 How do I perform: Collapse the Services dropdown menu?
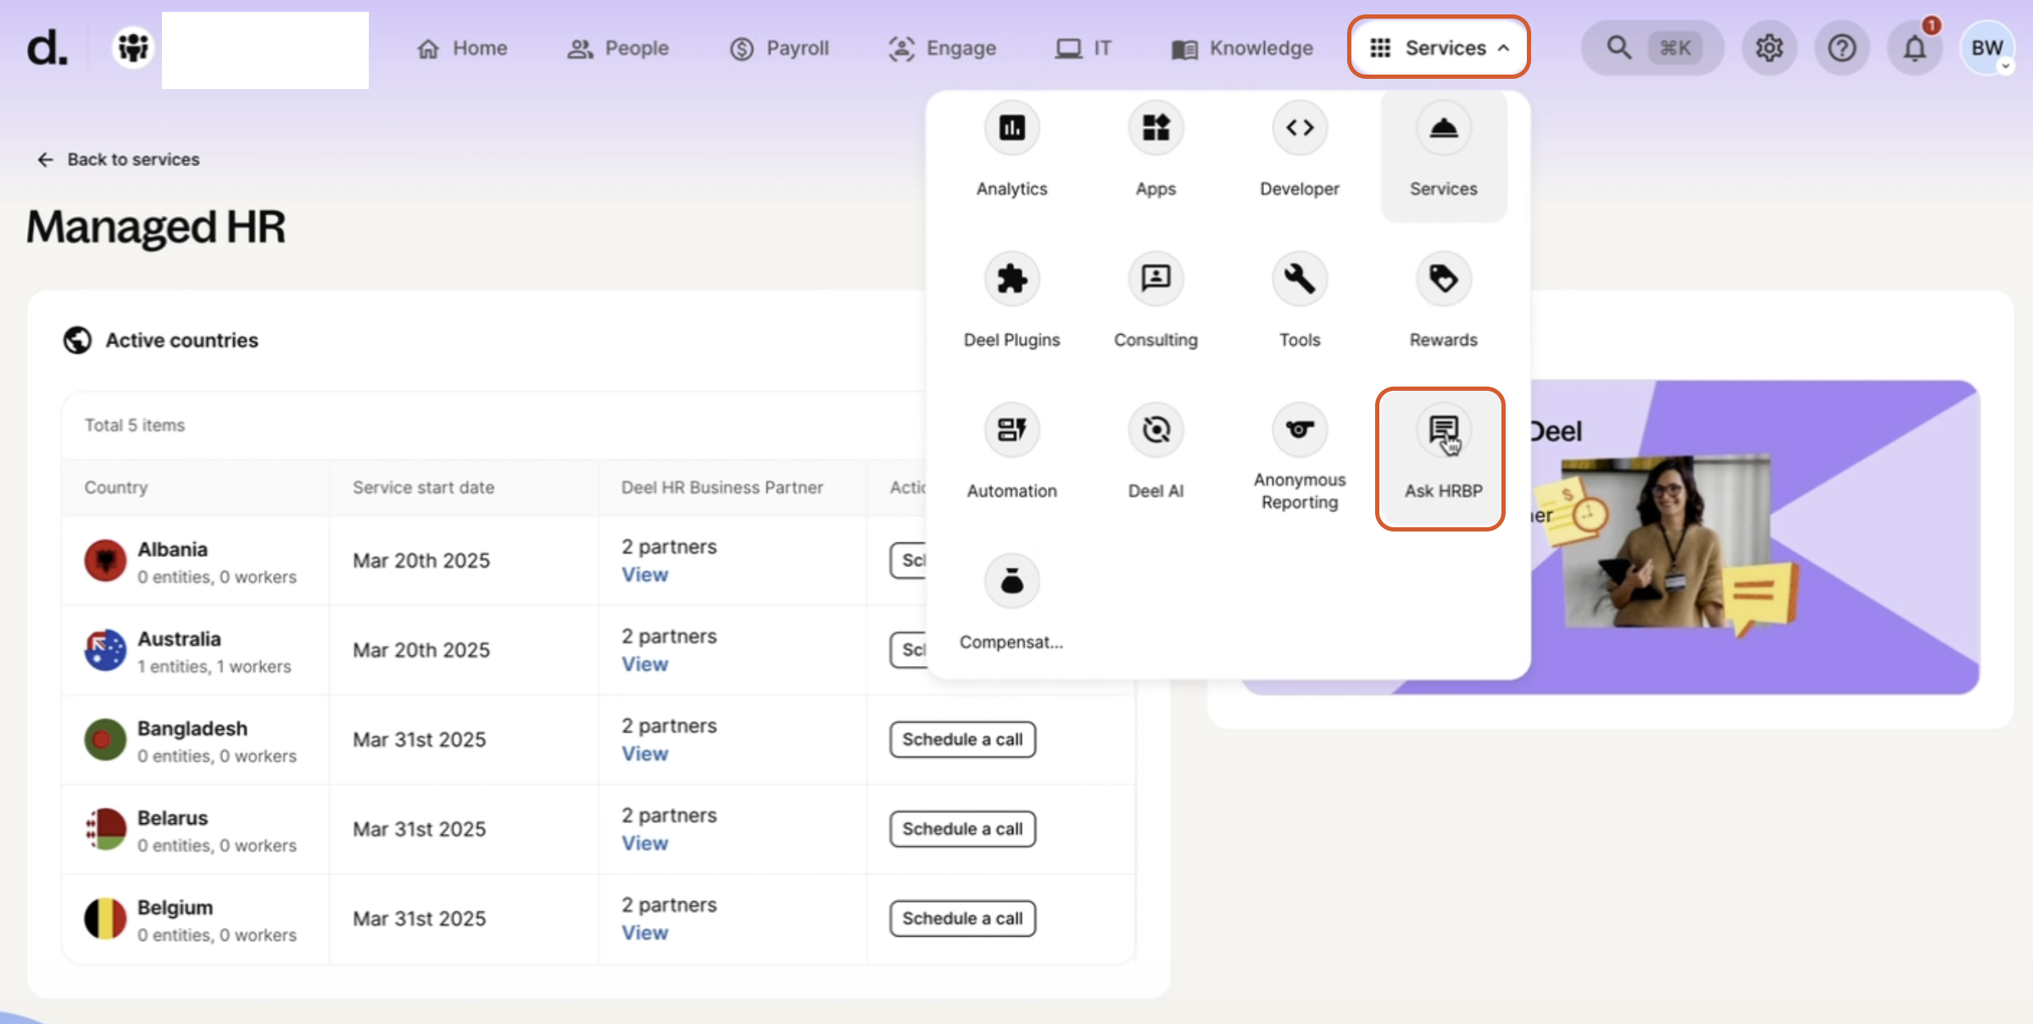pyautogui.click(x=1439, y=47)
